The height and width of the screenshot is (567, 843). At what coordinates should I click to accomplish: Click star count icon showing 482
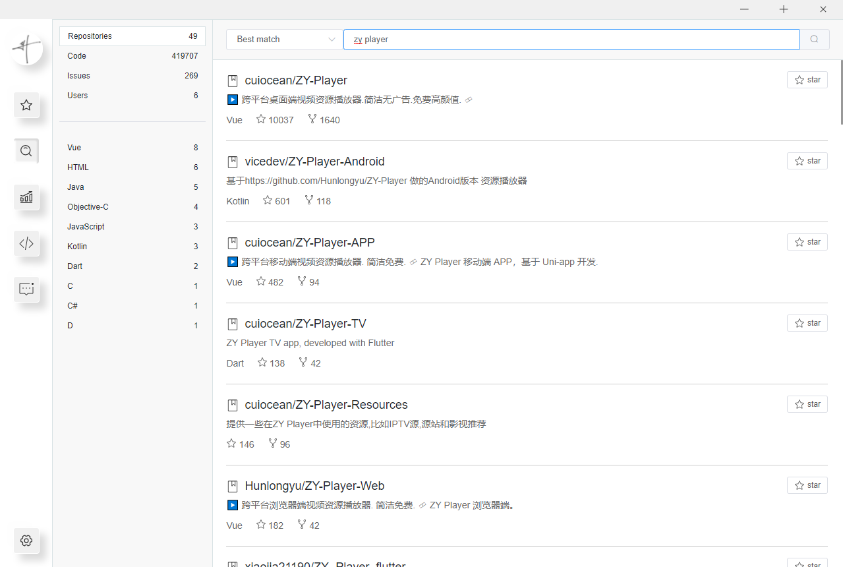pos(261,282)
